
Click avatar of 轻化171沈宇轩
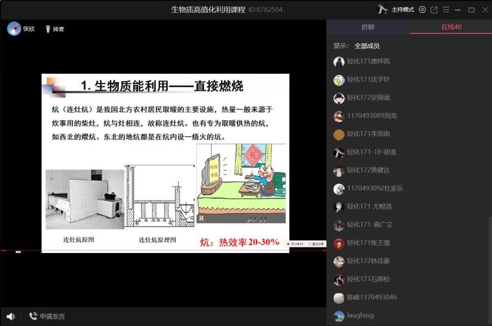click(x=339, y=80)
